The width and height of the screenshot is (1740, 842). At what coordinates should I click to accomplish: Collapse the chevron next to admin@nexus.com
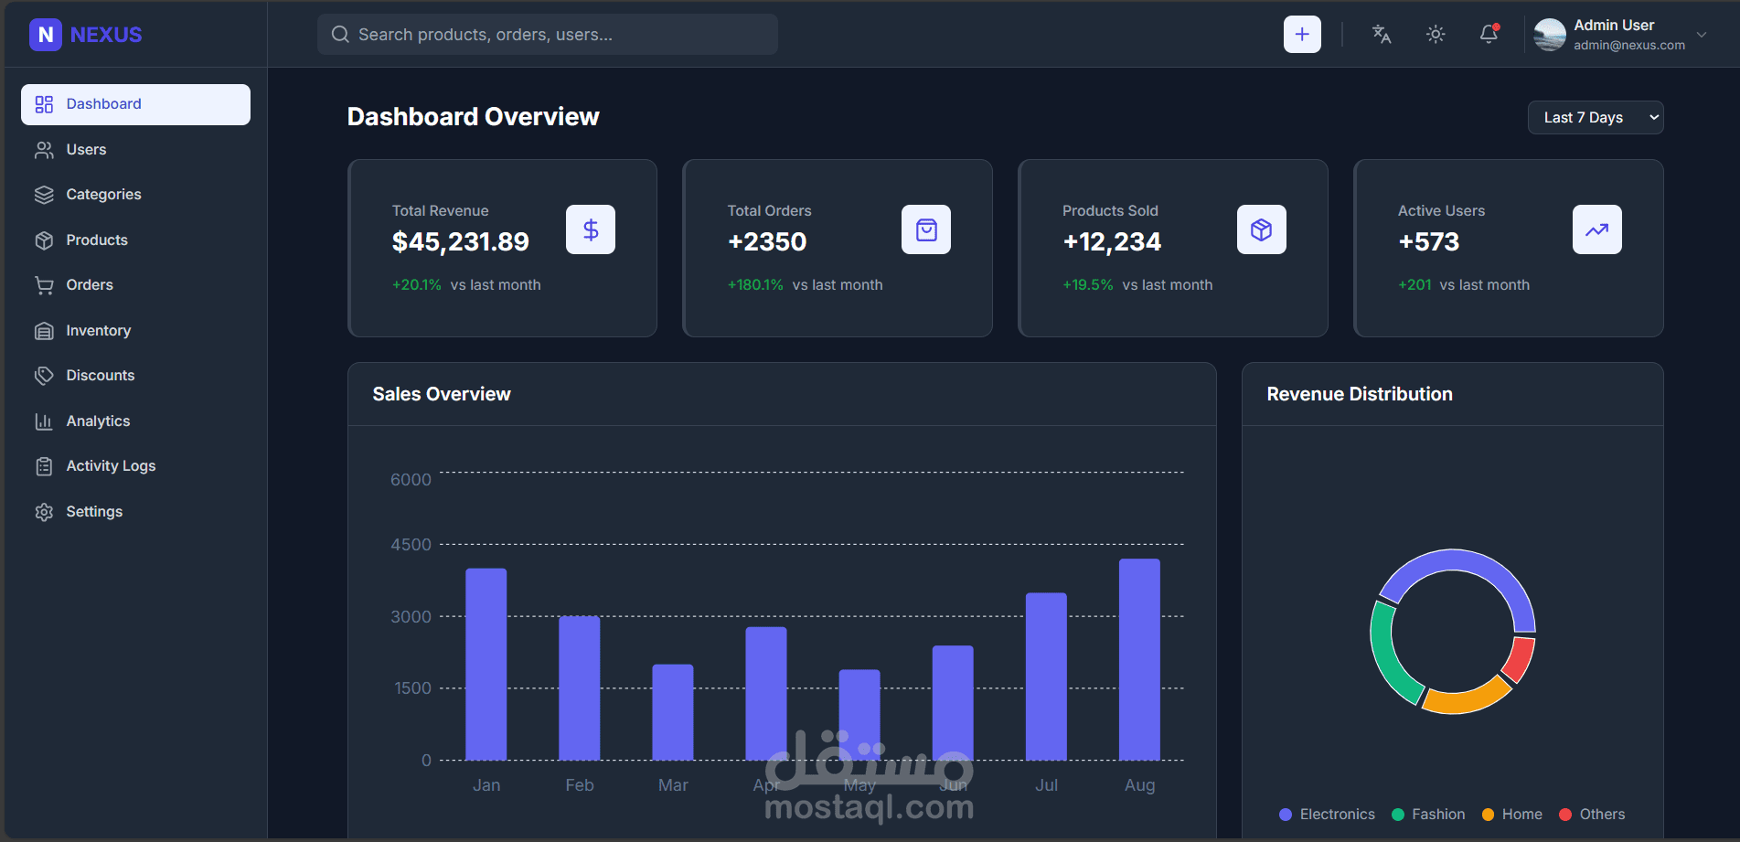pos(1703,35)
